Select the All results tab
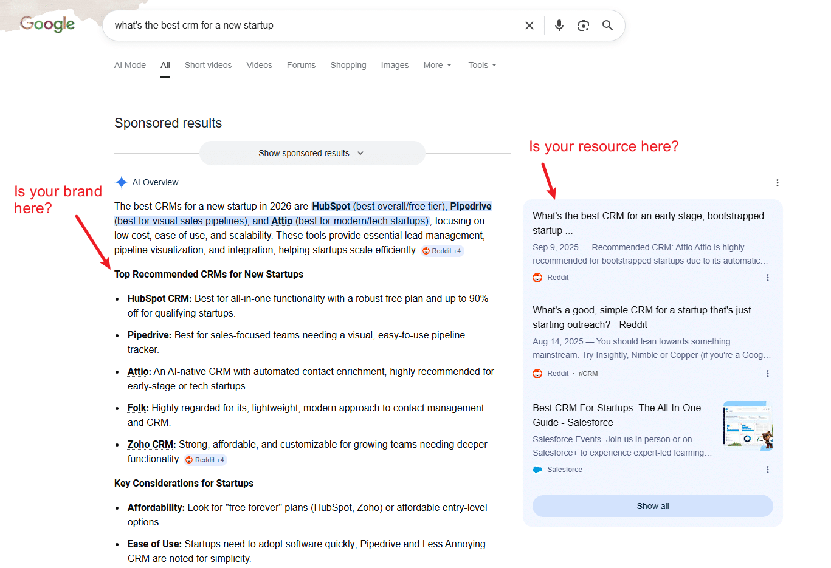Image resolution: width=831 pixels, height=568 pixels. [x=165, y=65]
